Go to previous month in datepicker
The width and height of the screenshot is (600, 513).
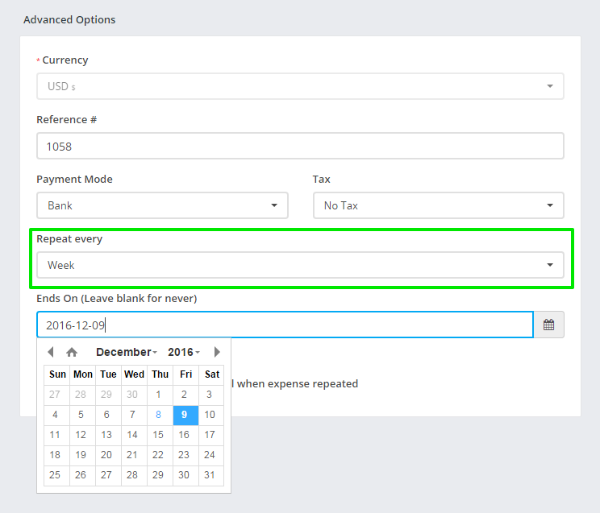tap(51, 352)
